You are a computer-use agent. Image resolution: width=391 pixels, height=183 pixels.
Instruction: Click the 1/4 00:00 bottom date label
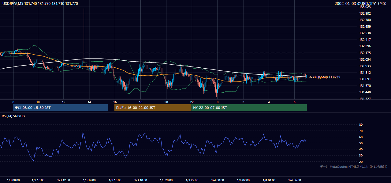click(x=218, y=180)
